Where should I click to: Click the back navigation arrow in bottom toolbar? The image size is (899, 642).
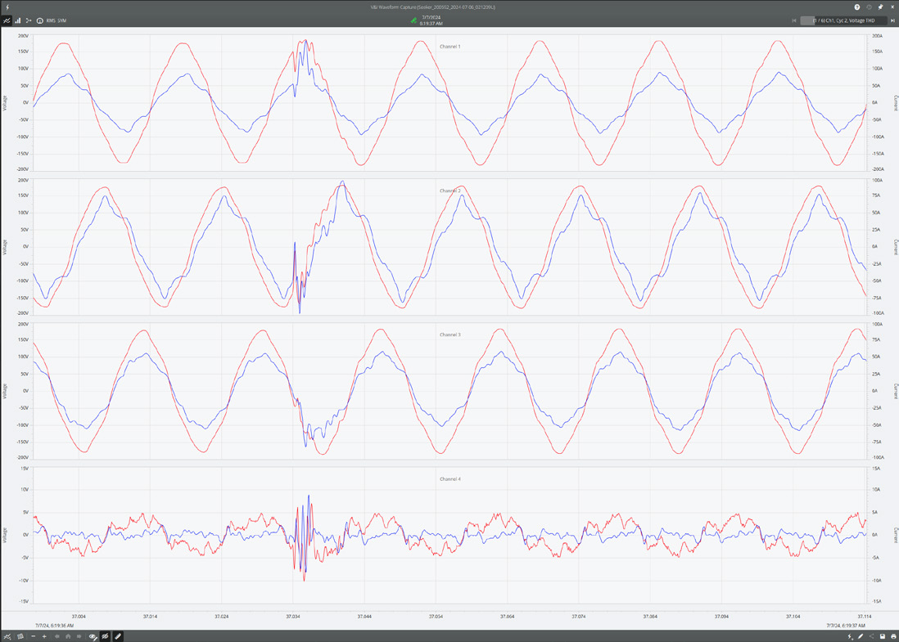57,636
